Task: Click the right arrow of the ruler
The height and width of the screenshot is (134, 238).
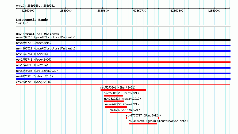Action: click(x=230, y=8)
